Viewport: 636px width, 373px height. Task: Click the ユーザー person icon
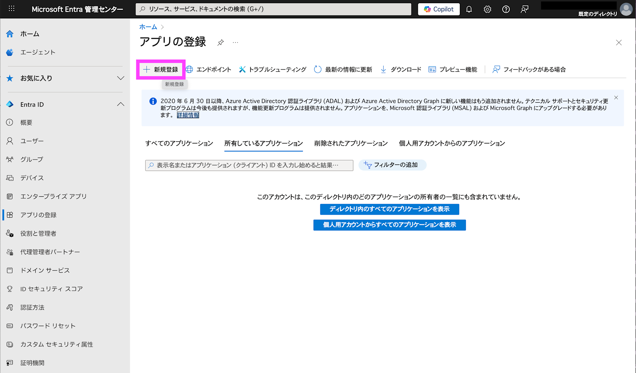click(10, 141)
